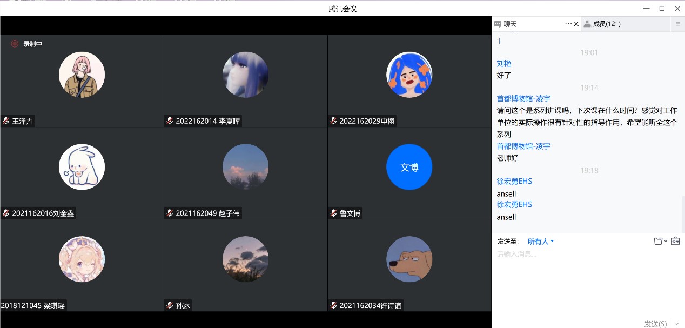The height and width of the screenshot is (328, 685).
Task: Click muted mic icon beside 孙冰
Action: pyautogui.click(x=170, y=305)
